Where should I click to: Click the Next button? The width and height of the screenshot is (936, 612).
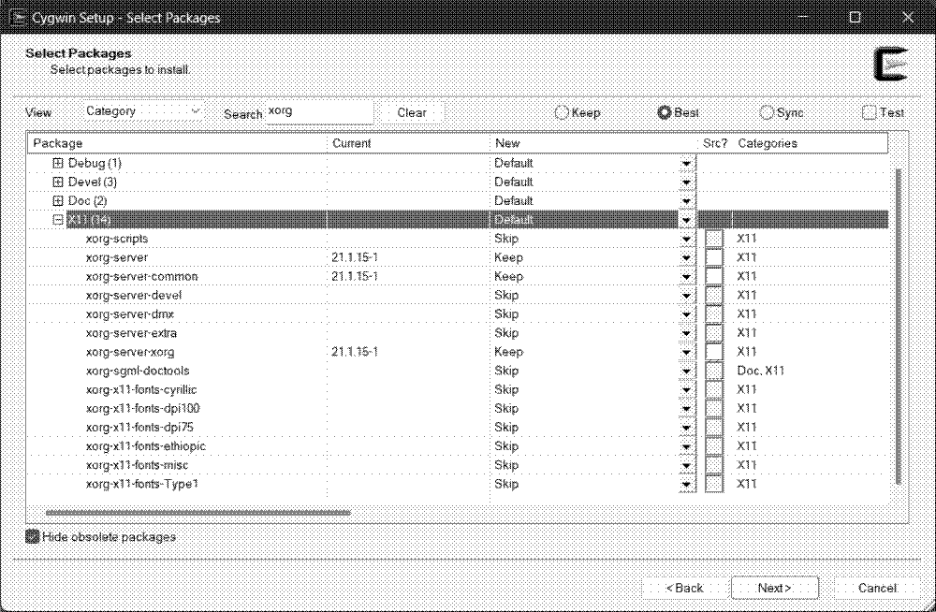click(x=774, y=588)
